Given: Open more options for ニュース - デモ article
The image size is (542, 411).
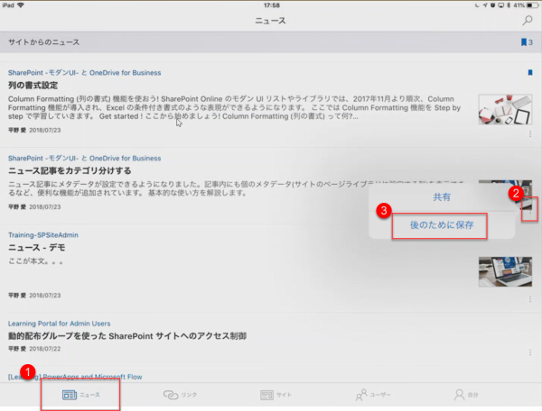Looking at the screenshot, I should click(530, 299).
